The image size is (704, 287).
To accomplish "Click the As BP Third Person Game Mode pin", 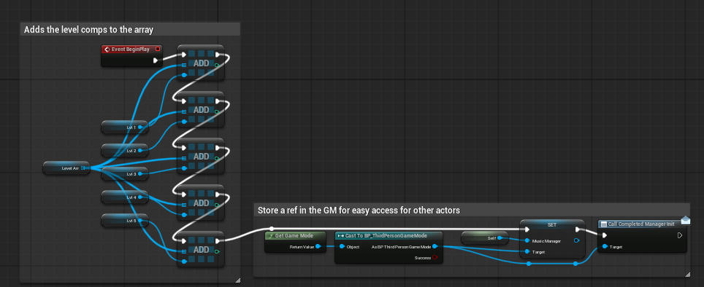I will [x=435, y=246].
